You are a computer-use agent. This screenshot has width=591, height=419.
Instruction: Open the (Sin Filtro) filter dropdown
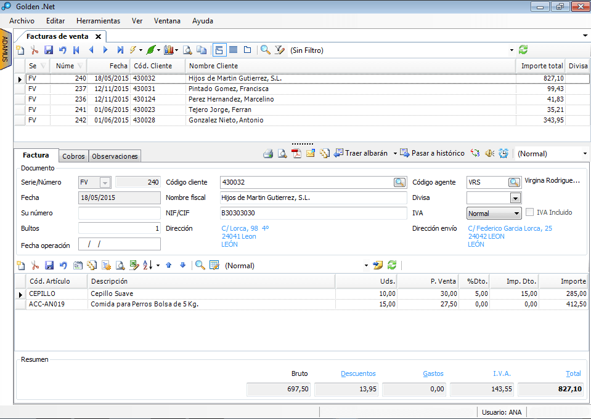click(x=511, y=50)
